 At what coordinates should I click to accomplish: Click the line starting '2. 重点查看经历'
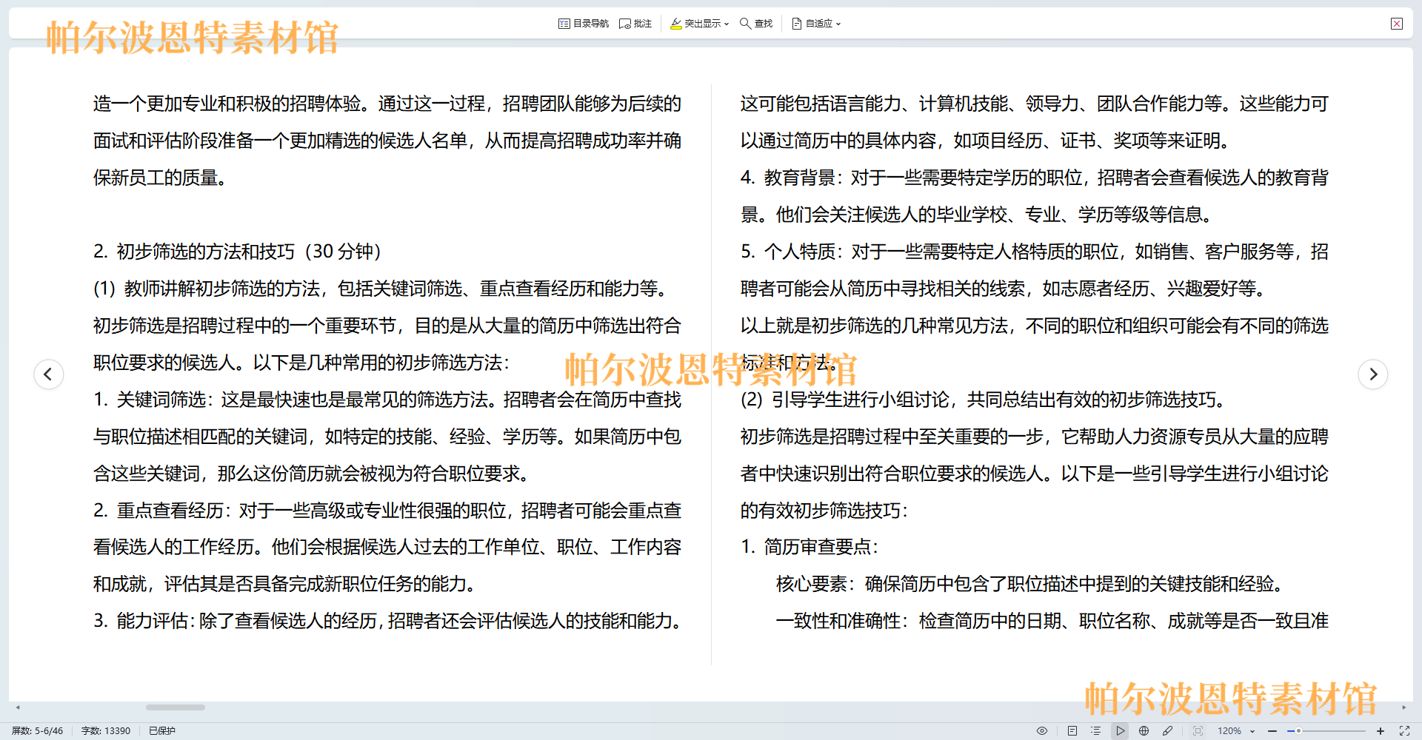pyautogui.click(x=387, y=511)
